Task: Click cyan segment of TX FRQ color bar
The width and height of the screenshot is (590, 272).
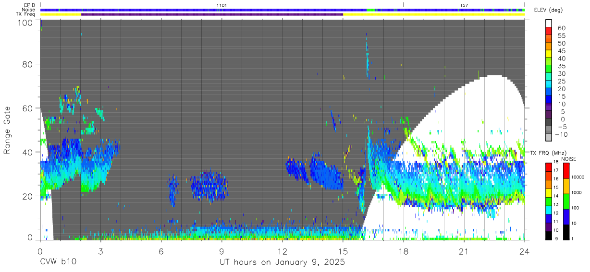Action: click(x=548, y=209)
